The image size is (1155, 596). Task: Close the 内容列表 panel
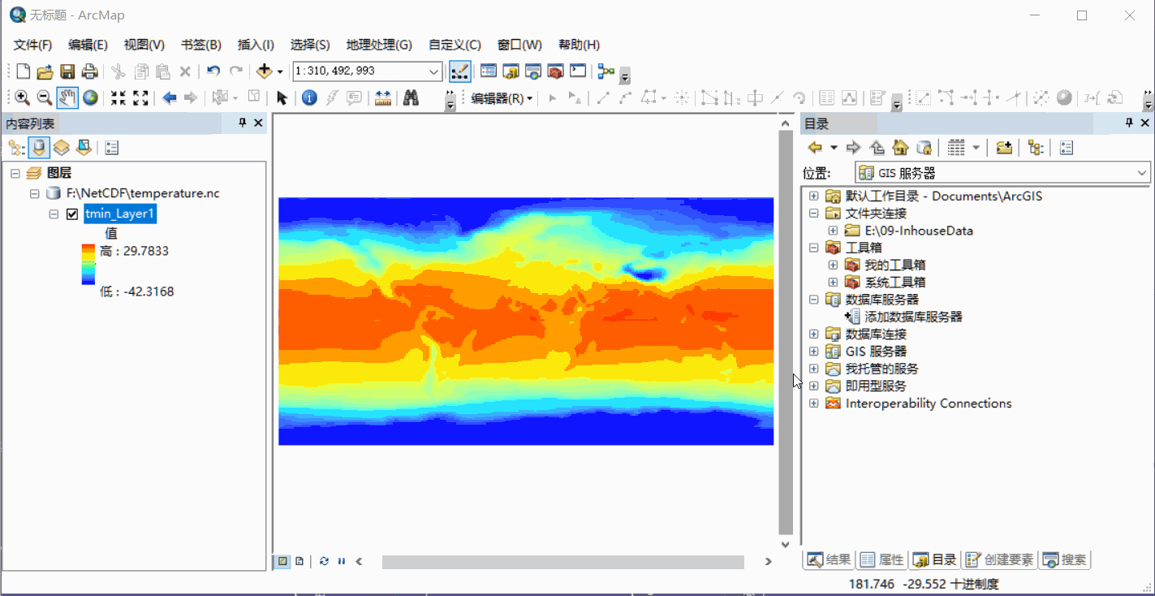[x=258, y=123]
